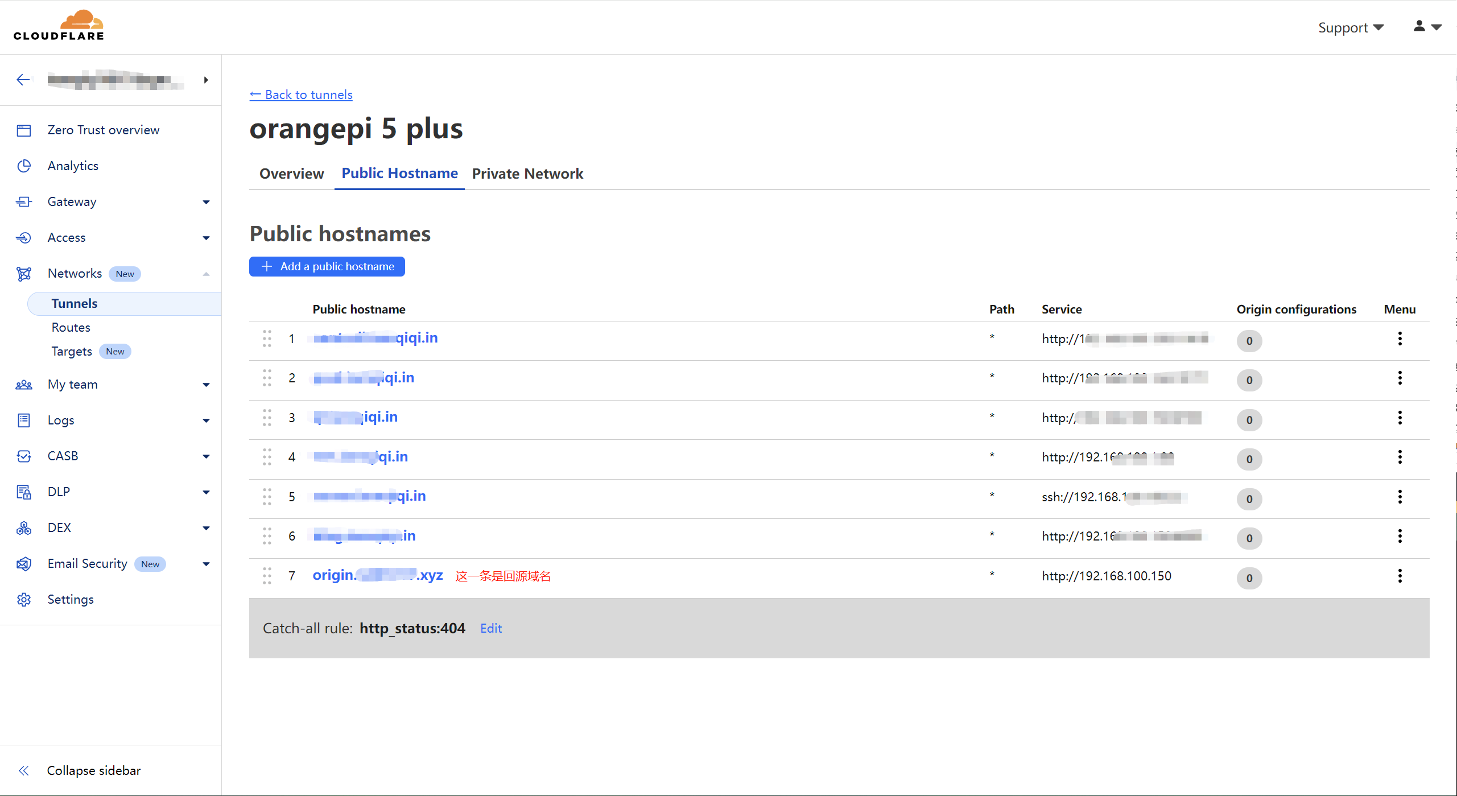This screenshot has width=1457, height=796.
Task: Click the DEX icon in sidebar
Action: (x=24, y=527)
